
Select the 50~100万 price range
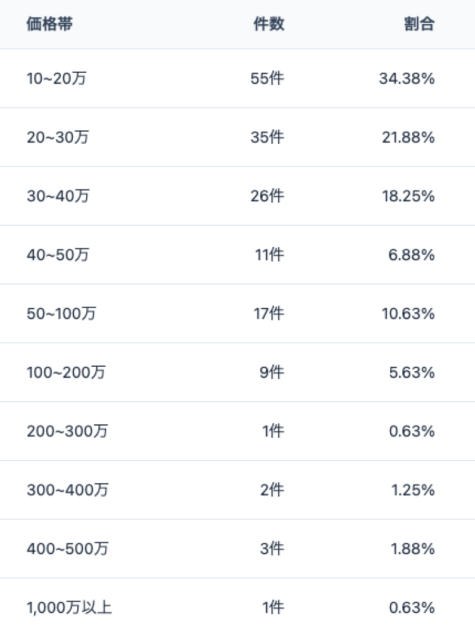tap(61, 314)
